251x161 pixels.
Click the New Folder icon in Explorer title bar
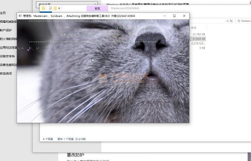pos(55,8)
